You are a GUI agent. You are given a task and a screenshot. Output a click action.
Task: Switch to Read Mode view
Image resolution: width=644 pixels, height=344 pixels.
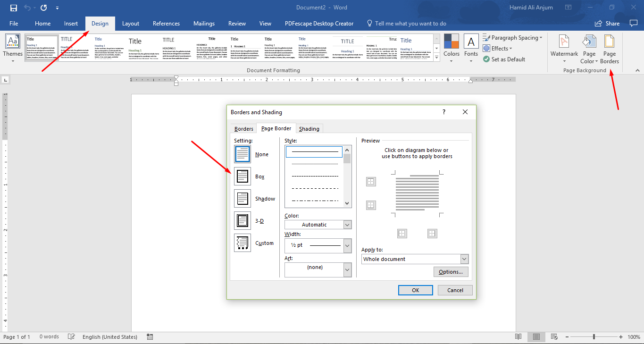(518, 336)
